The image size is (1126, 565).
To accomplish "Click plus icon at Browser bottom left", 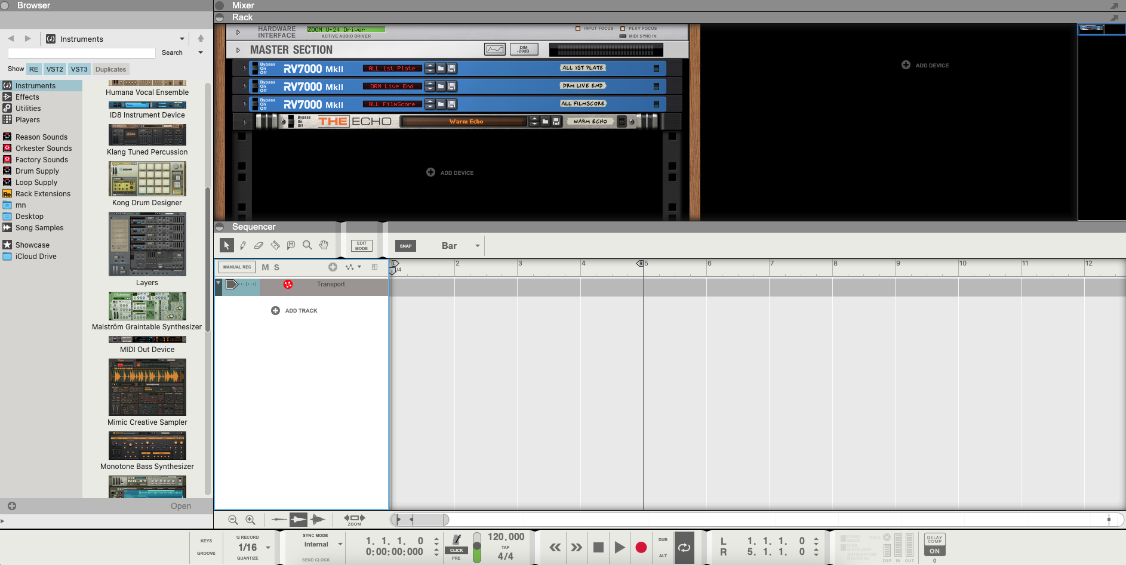I will coord(12,506).
